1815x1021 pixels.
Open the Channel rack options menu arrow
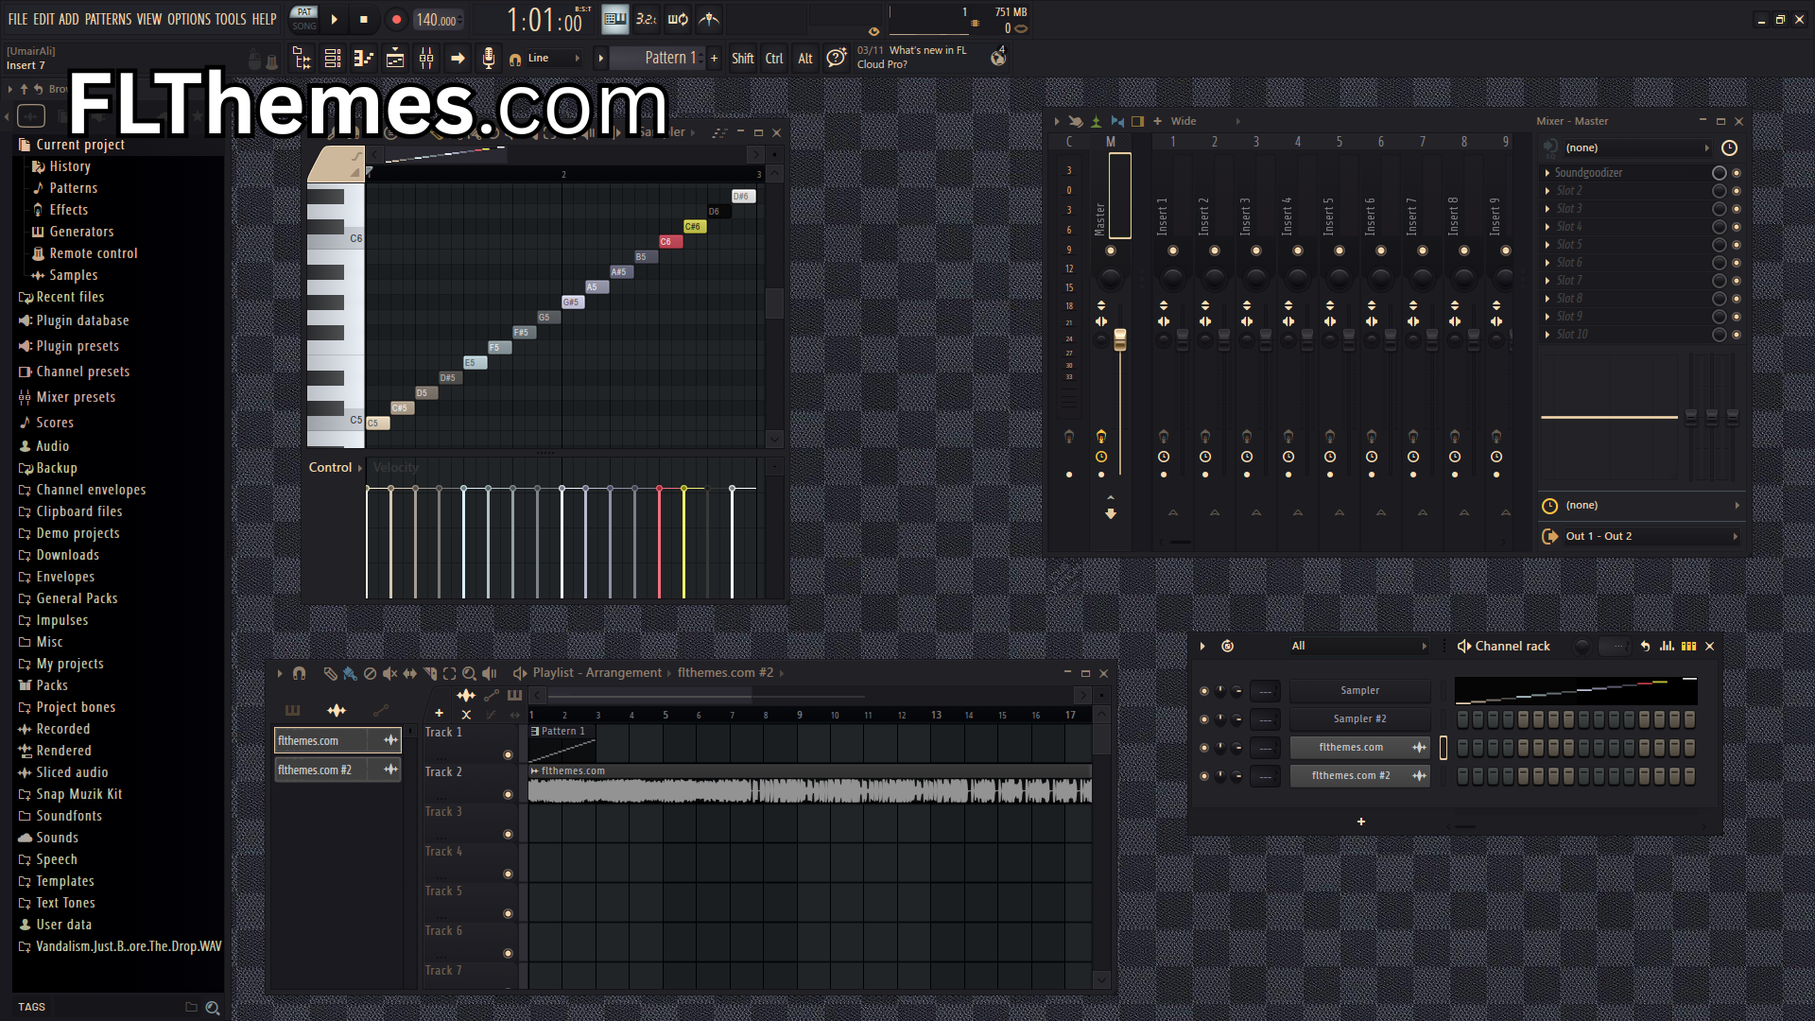[x=1202, y=647]
